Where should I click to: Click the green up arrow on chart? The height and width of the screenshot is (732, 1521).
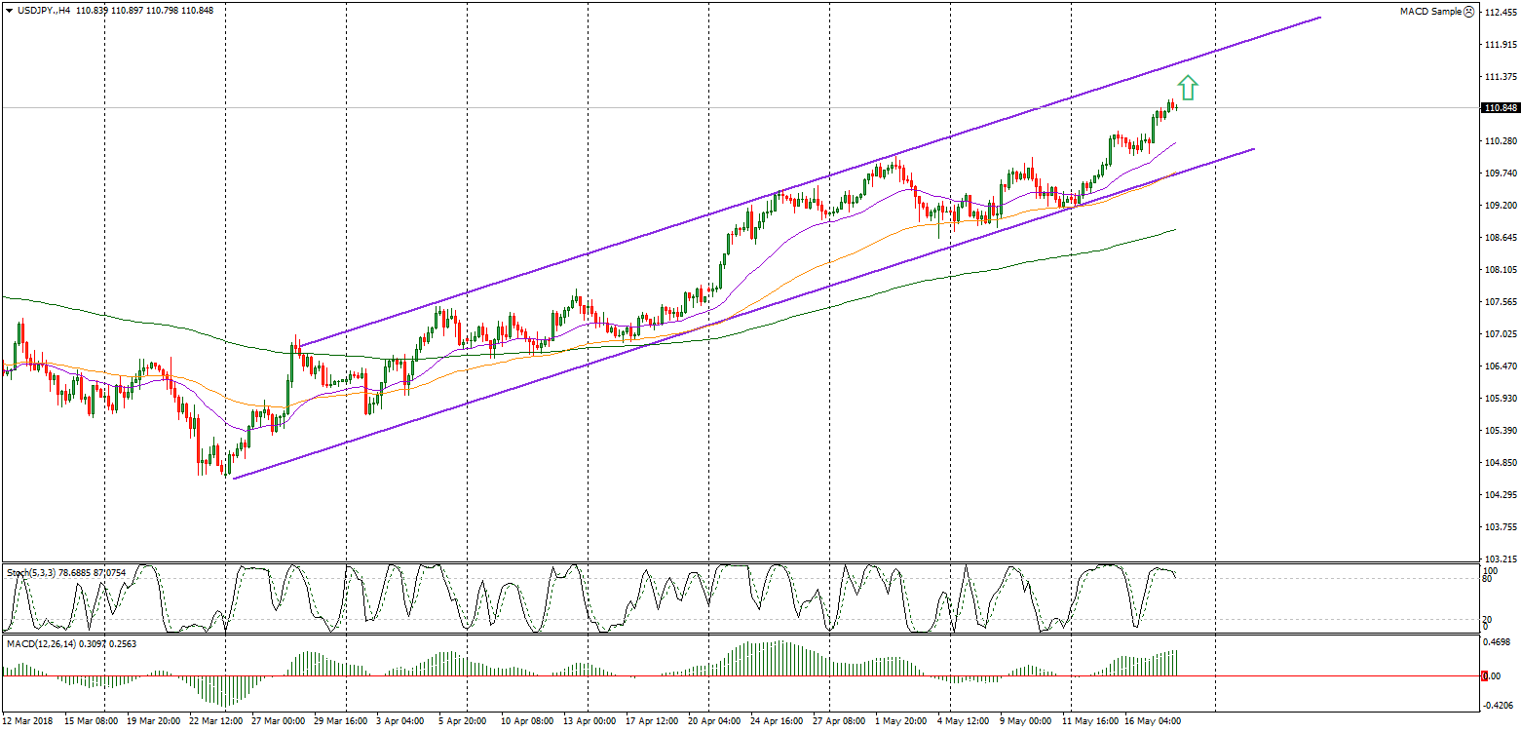pos(1187,88)
